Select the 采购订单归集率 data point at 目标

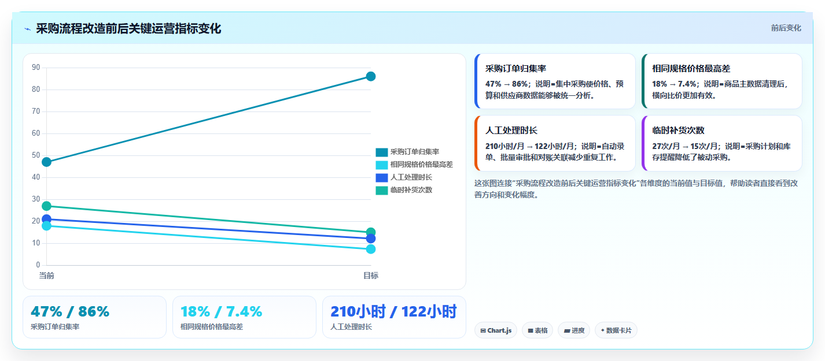pyautogui.click(x=371, y=76)
